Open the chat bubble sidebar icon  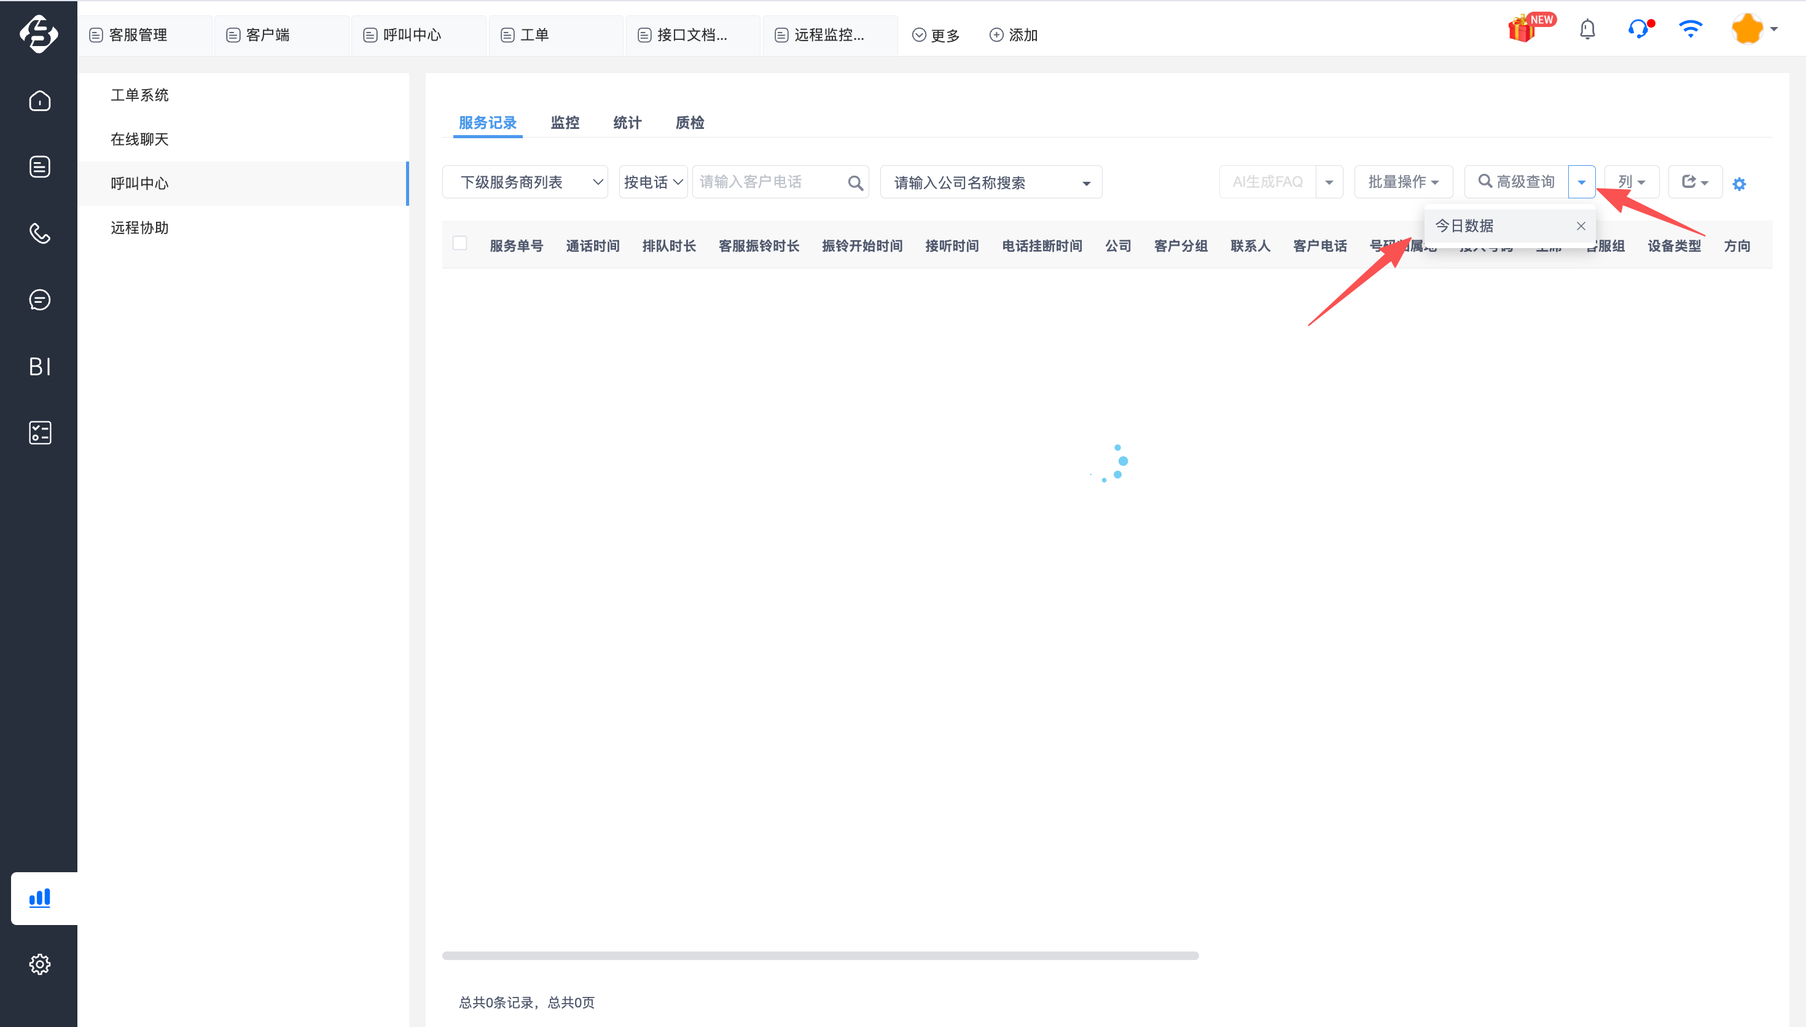(39, 300)
